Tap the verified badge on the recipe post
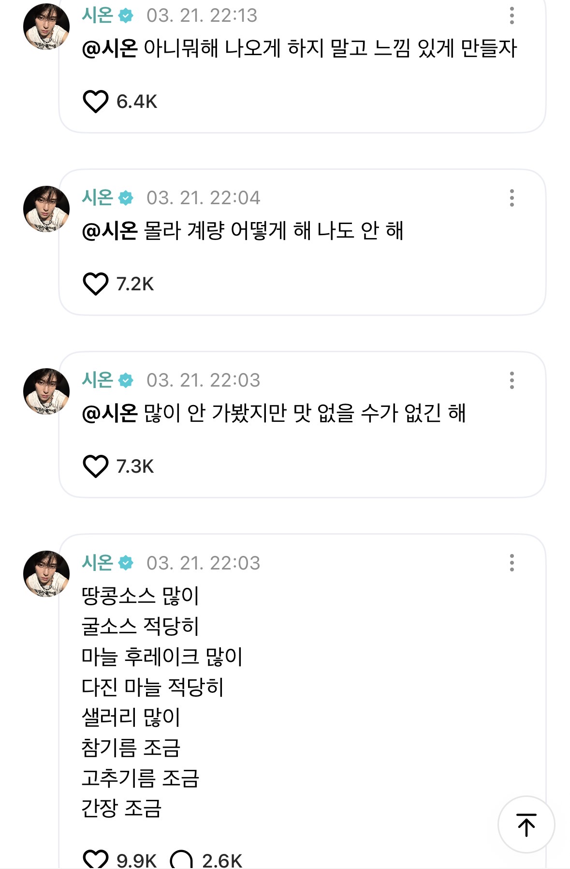The height and width of the screenshot is (869, 570). (x=126, y=563)
